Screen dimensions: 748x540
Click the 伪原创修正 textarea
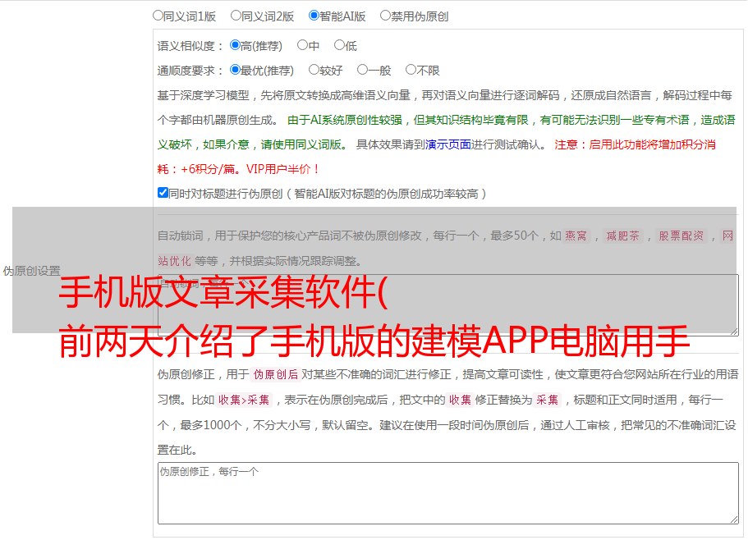[448, 493]
